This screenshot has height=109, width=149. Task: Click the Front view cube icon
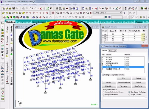point(4,13)
